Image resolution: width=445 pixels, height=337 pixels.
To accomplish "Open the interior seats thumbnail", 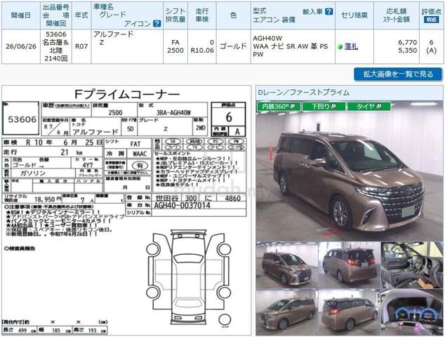I will click(411, 265).
